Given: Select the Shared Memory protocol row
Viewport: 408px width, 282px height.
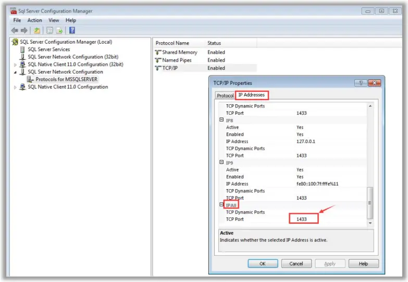Looking at the screenshot, I should tap(205, 52).
